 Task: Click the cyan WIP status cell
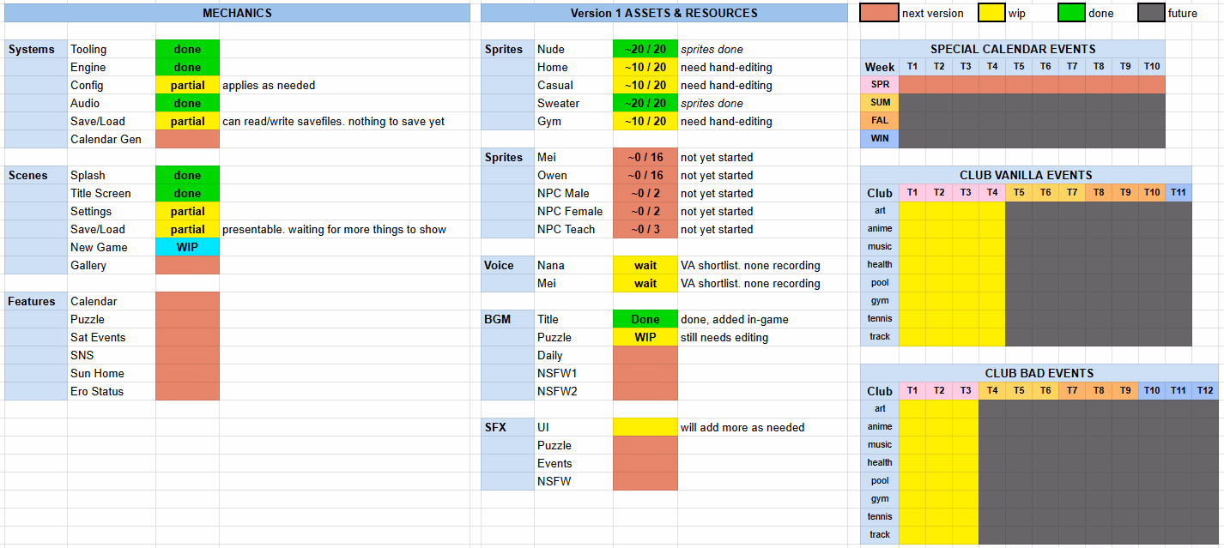[187, 247]
